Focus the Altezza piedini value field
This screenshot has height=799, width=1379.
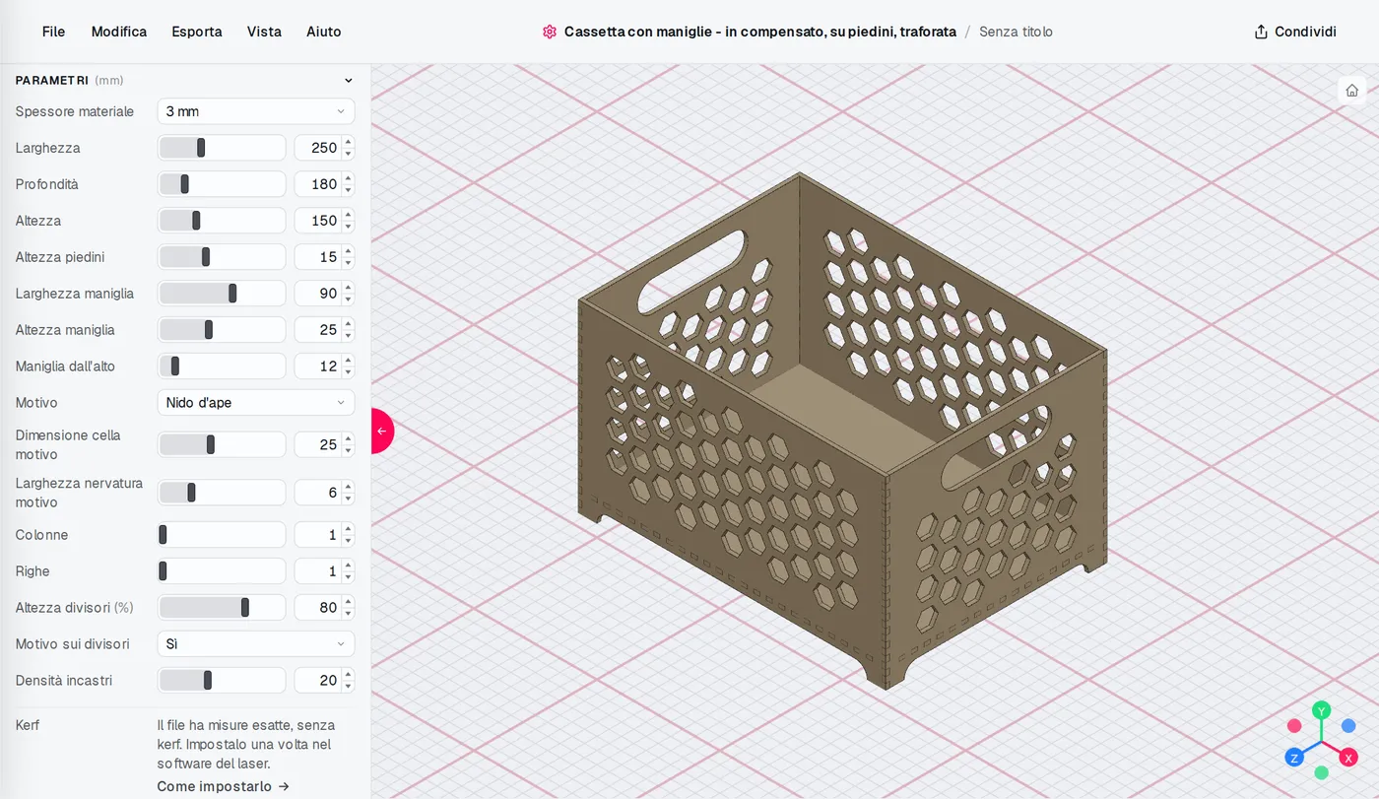pos(317,257)
